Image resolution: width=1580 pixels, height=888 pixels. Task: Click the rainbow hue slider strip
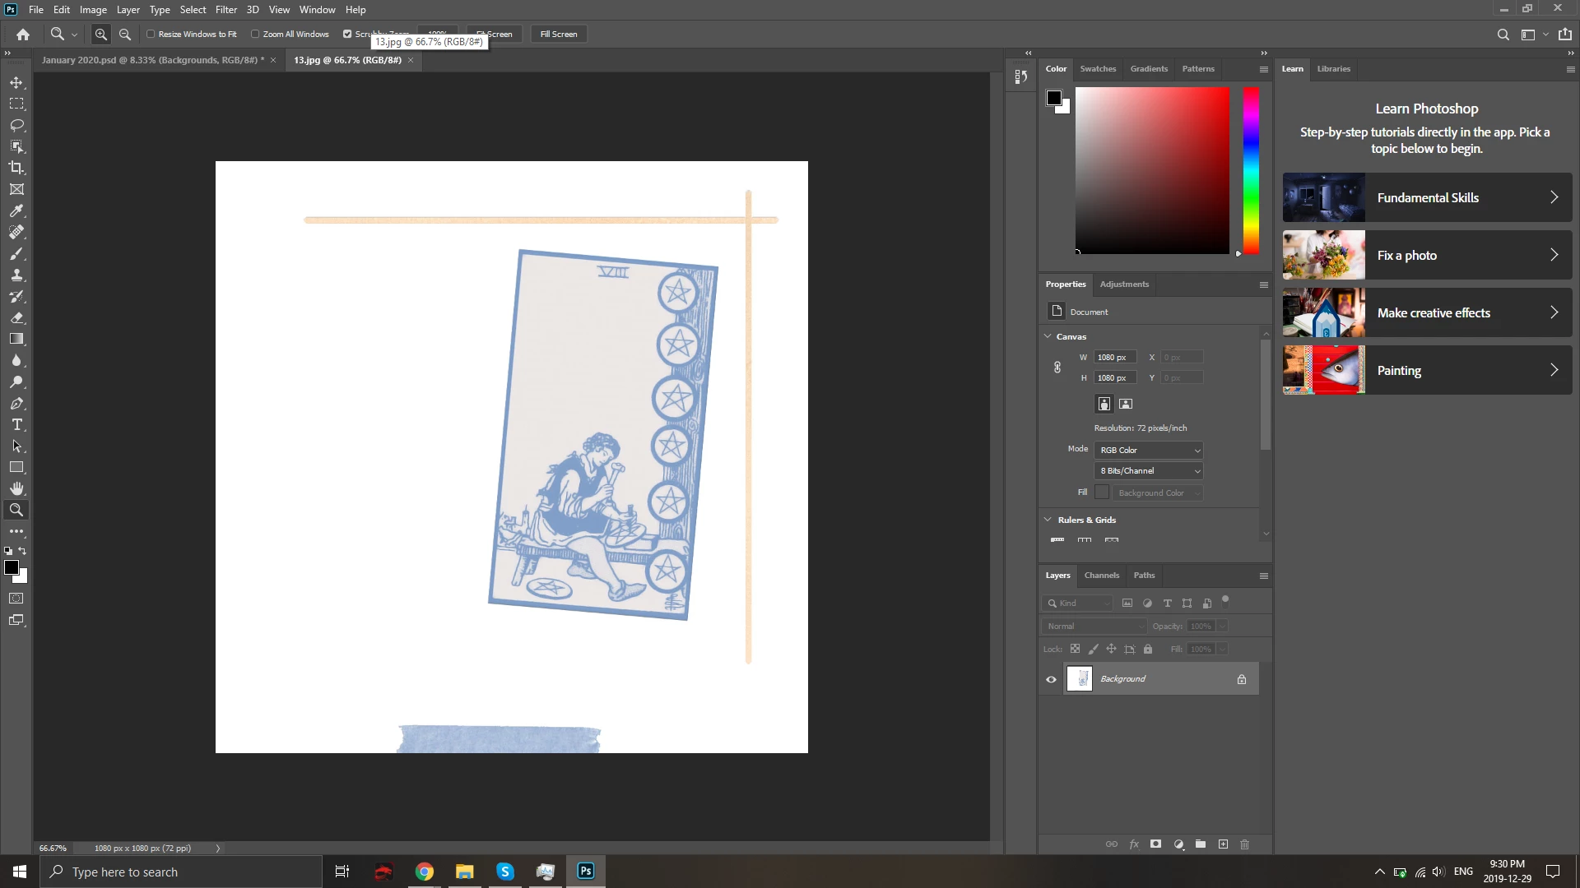click(x=1251, y=170)
